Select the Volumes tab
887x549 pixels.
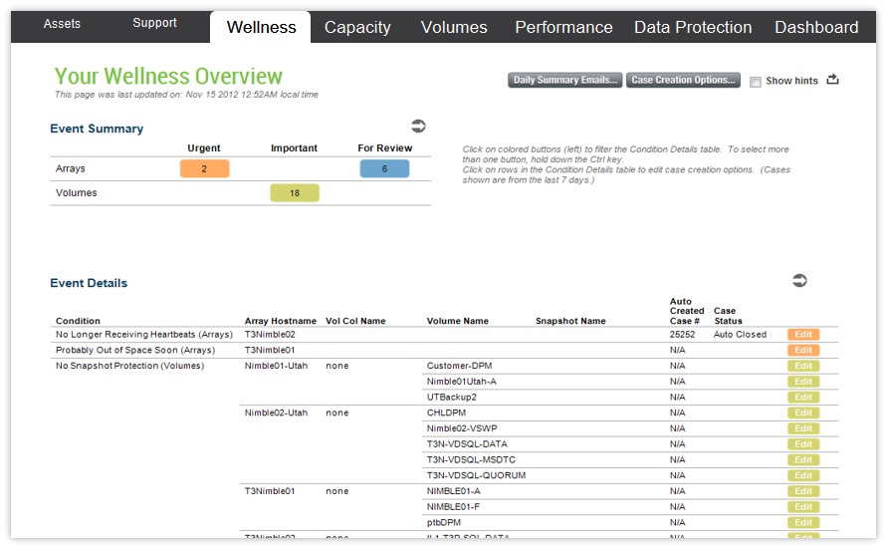point(454,27)
